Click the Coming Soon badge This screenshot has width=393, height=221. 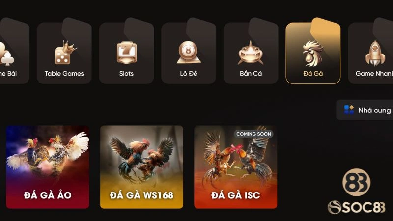coord(253,134)
